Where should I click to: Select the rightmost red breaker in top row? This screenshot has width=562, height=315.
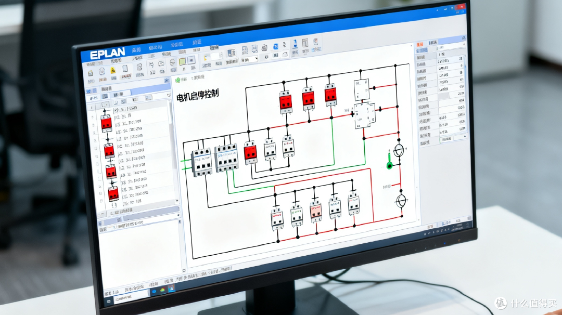coord(330,95)
